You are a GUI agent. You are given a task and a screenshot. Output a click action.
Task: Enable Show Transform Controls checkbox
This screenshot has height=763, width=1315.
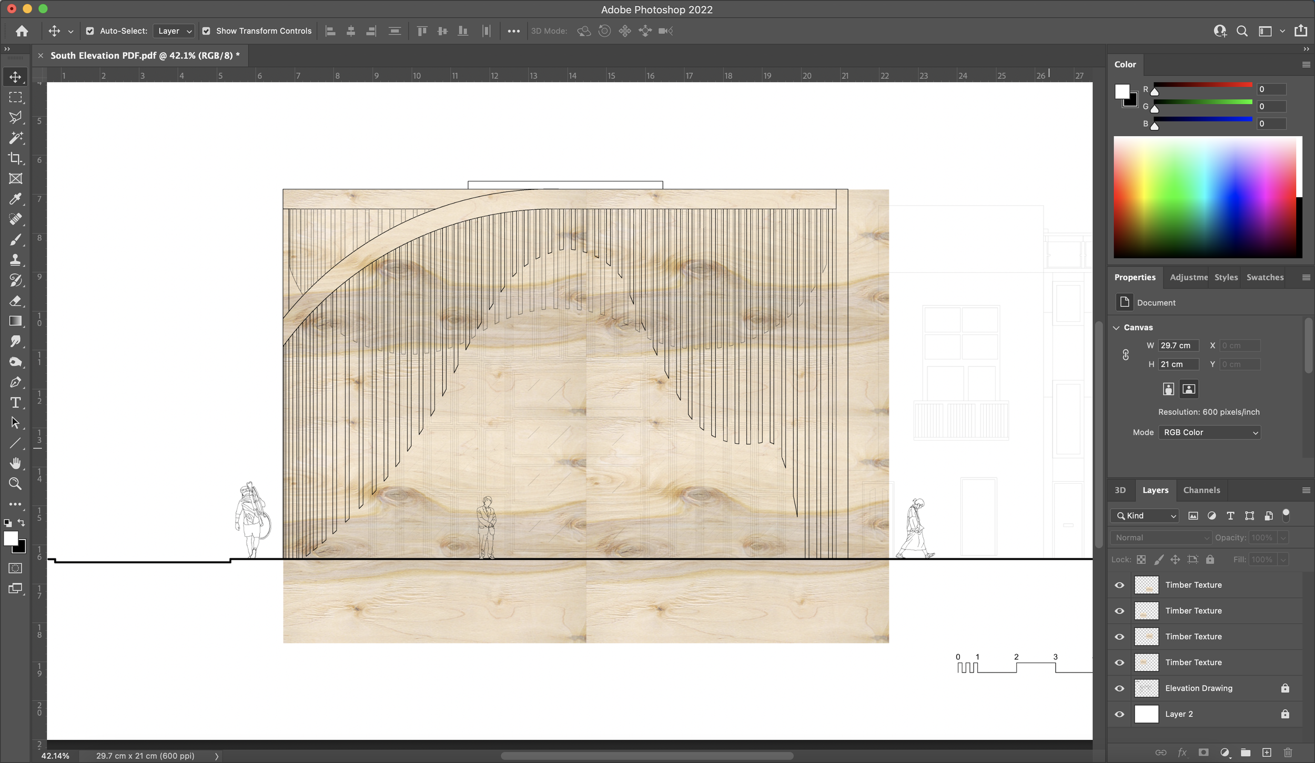(x=206, y=31)
